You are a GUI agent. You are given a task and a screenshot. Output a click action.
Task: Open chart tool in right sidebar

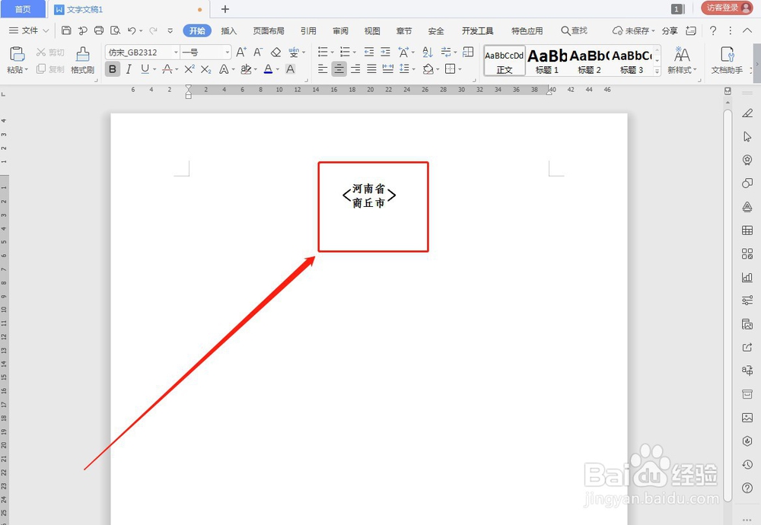747,277
